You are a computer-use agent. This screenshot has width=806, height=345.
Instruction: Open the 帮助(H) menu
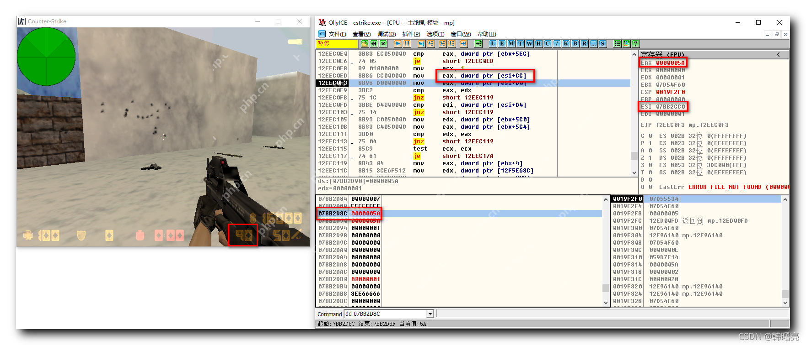487,34
